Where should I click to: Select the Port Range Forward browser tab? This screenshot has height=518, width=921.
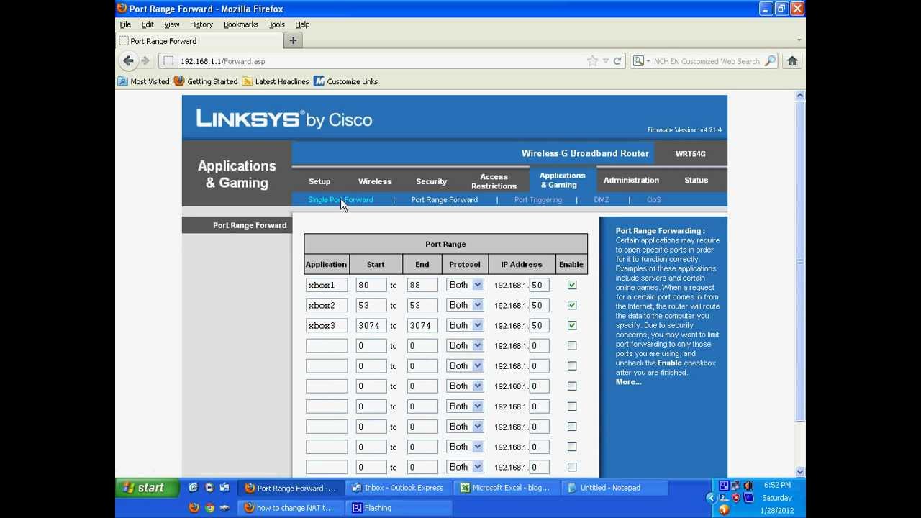pyautogui.click(x=198, y=41)
